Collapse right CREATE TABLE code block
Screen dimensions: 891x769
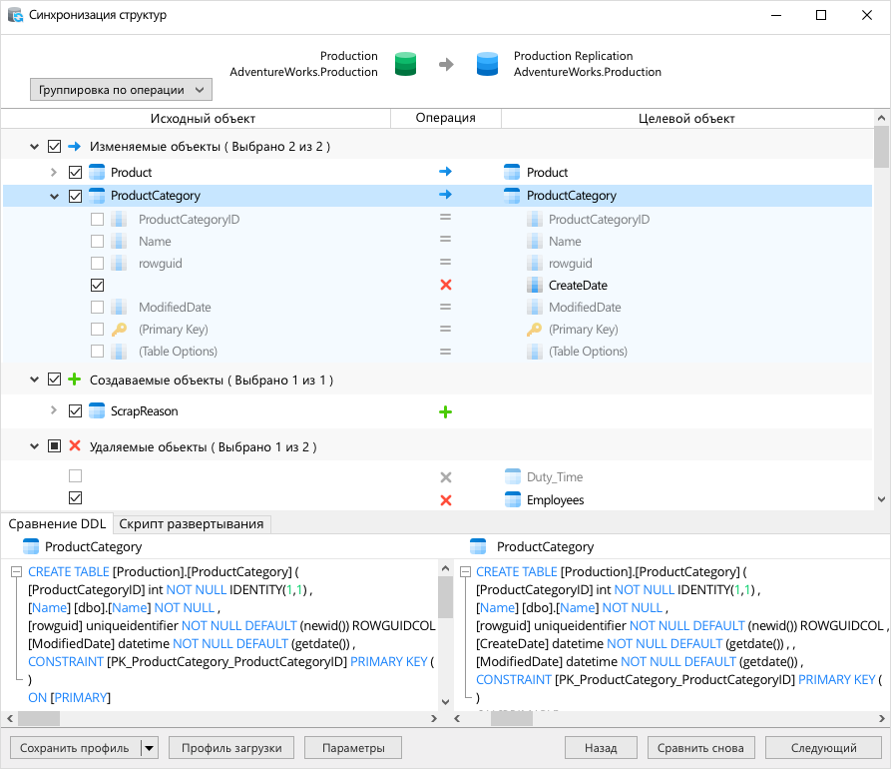click(465, 571)
